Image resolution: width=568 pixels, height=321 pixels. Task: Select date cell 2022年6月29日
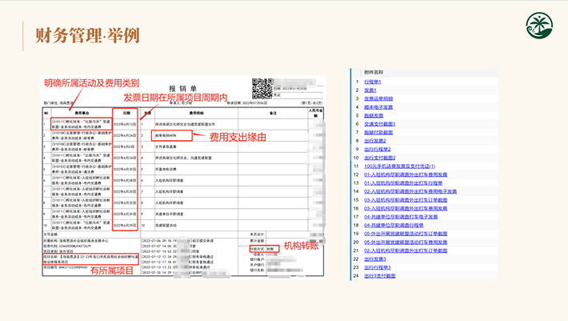point(125,226)
